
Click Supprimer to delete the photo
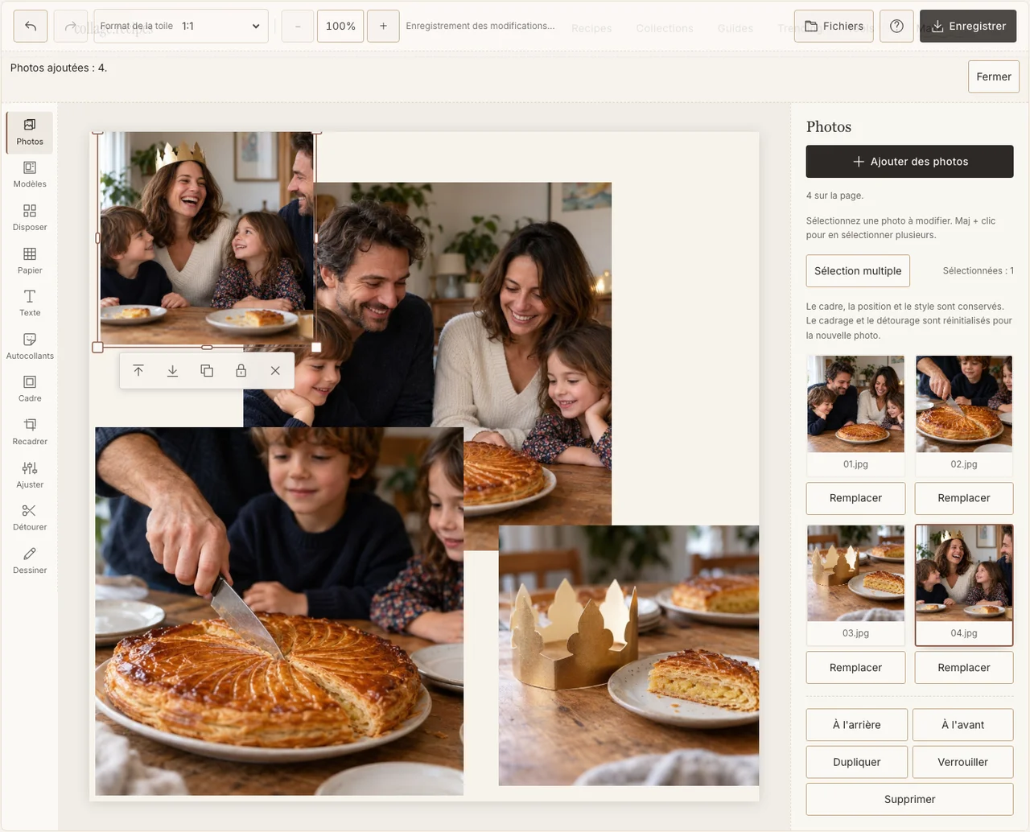[x=910, y=800]
